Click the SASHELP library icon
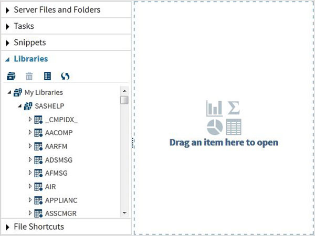315x236 pixels. [28, 106]
